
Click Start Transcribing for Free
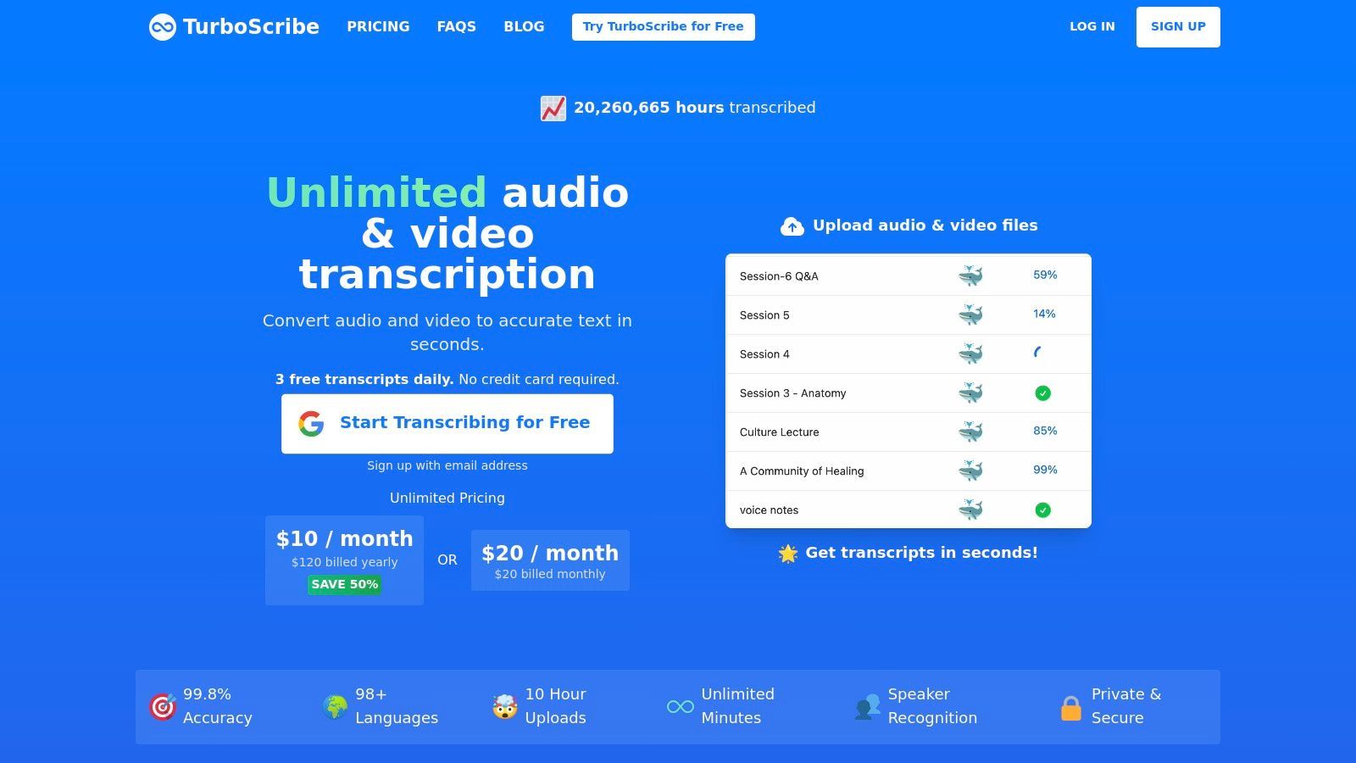coord(447,422)
